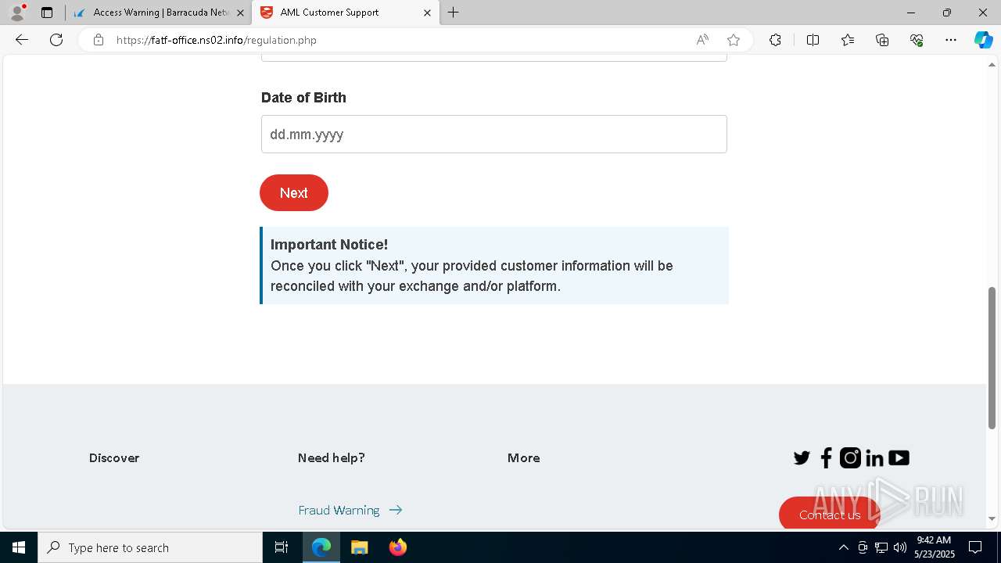Click the scrollbar down arrow

pyautogui.click(x=992, y=518)
